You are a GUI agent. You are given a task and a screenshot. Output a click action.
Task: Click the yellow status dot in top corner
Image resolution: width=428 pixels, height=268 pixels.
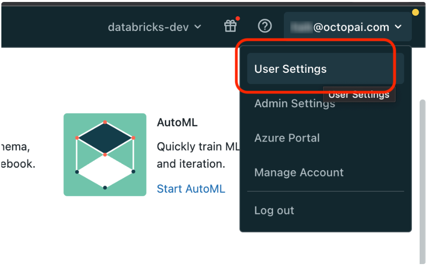coord(415,12)
